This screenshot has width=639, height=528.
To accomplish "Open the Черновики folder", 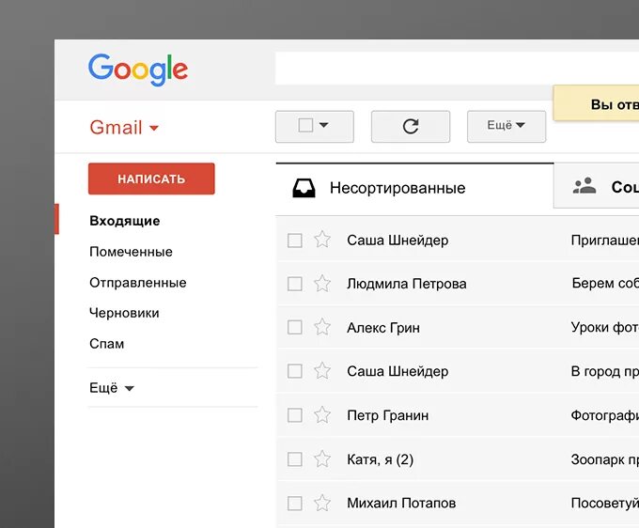I will [124, 313].
